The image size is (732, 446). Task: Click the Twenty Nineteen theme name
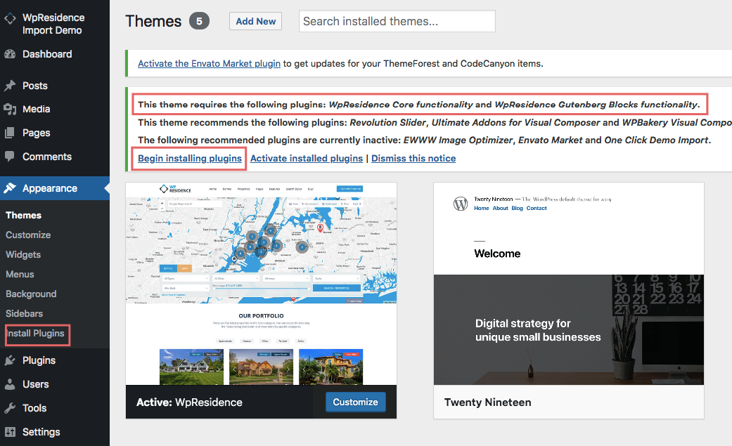tap(488, 402)
